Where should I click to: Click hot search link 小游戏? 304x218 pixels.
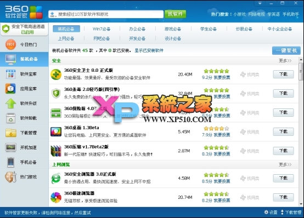pos(239,14)
